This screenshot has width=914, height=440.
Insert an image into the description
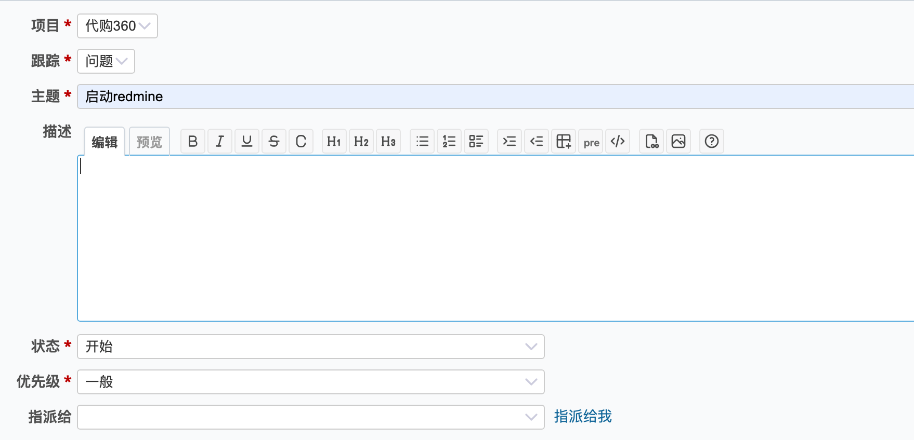(678, 141)
